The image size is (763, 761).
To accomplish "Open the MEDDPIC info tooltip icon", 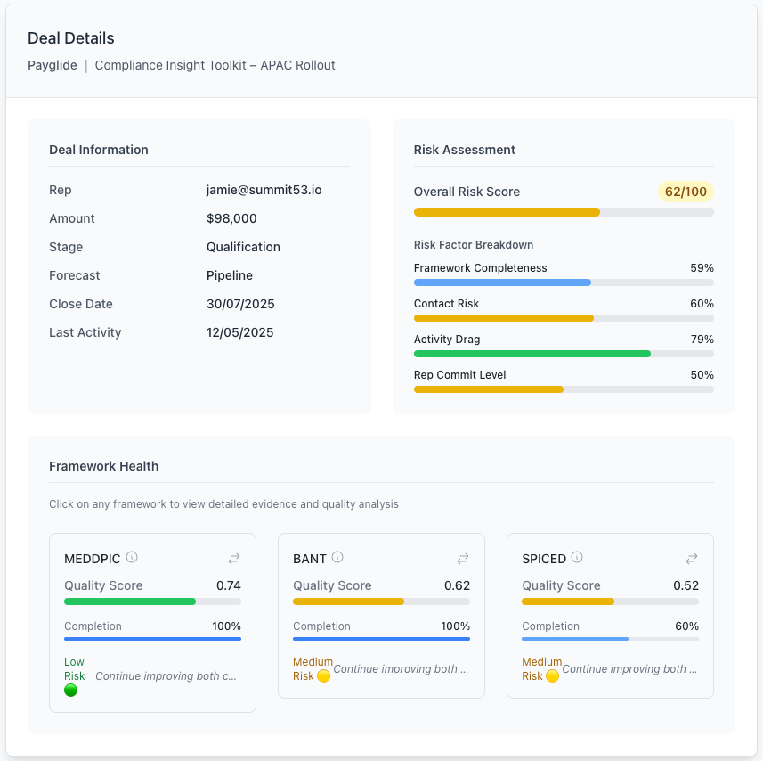I will [x=132, y=557].
